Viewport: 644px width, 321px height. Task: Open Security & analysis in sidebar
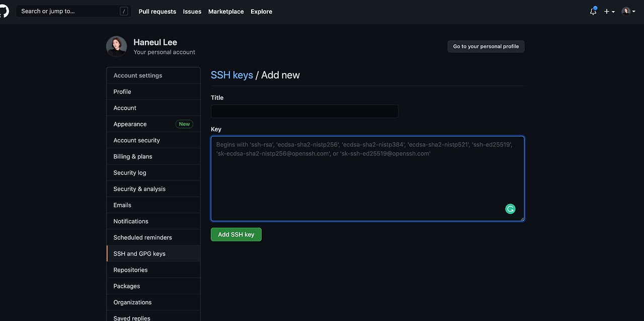click(153, 189)
